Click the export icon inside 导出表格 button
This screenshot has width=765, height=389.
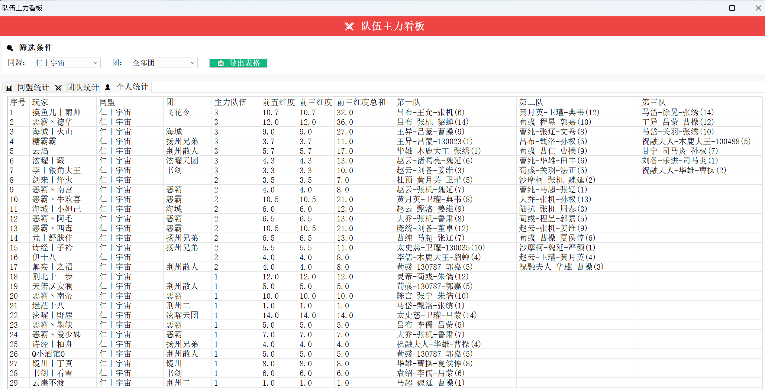[x=221, y=63]
